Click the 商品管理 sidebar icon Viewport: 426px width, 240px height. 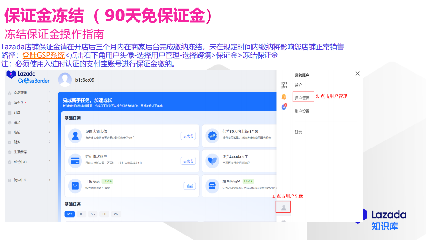10,93
